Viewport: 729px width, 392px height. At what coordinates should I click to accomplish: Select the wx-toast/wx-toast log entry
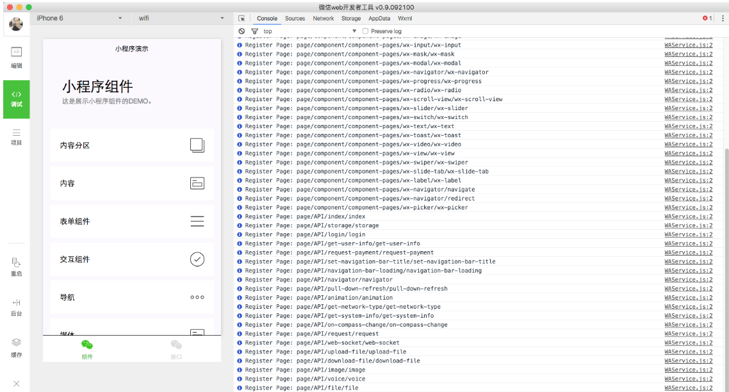(479, 135)
